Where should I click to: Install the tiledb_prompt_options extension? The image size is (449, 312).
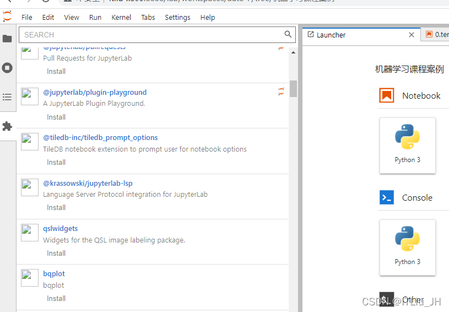click(x=56, y=163)
